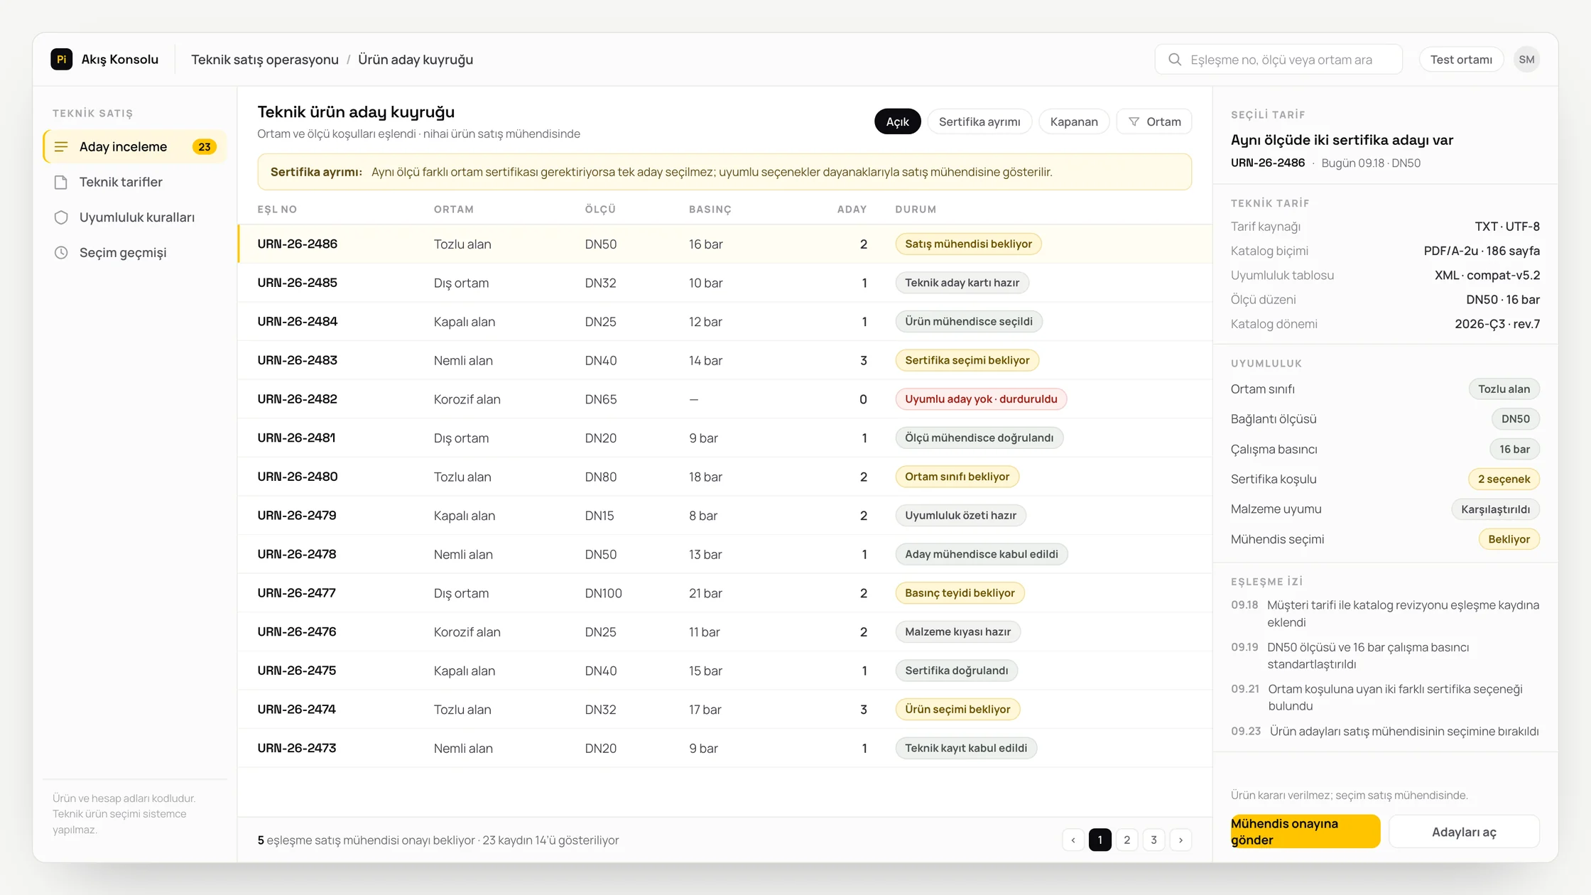Click the Test ortamı button
The height and width of the screenshot is (895, 1591).
coord(1461,60)
